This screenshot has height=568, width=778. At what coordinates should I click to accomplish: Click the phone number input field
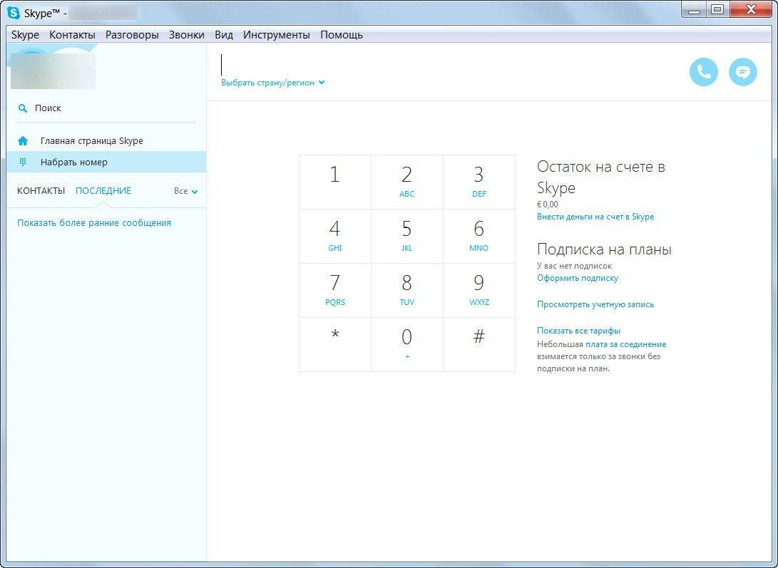point(446,65)
